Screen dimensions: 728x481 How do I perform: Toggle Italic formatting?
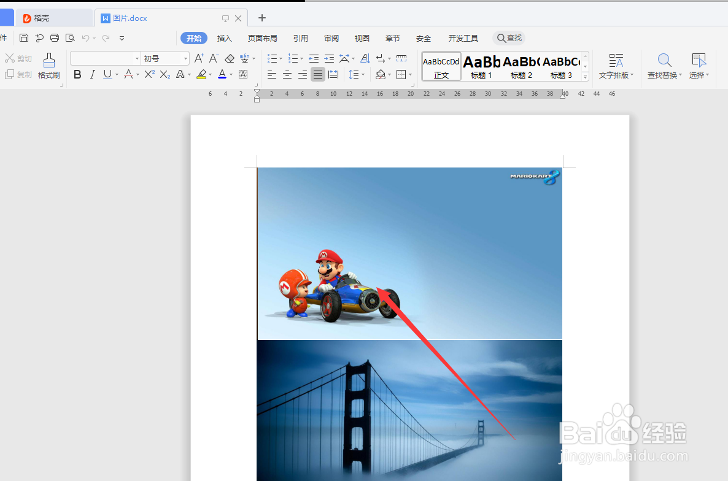[93, 74]
